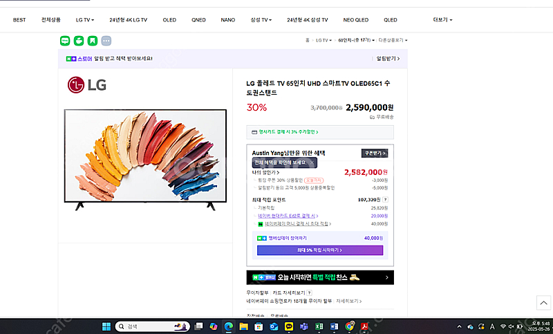Click the 쿠폰받기 button
Screen dimensions: 553x334
[375, 153]
